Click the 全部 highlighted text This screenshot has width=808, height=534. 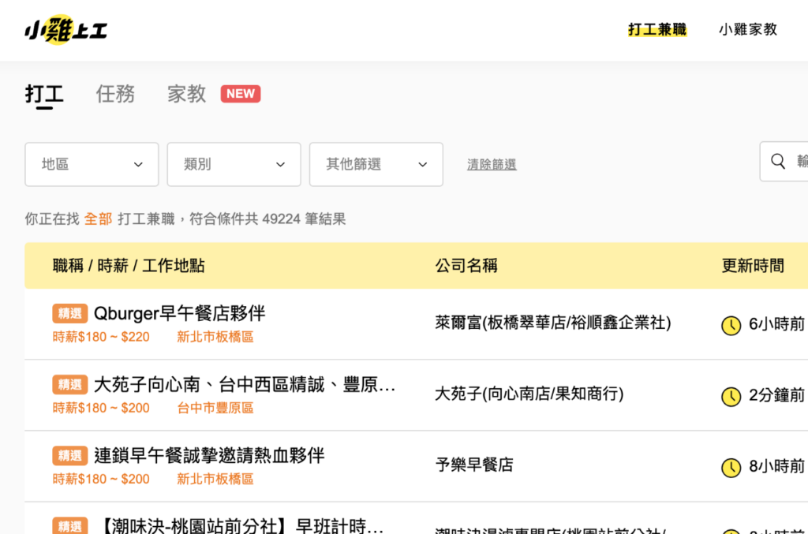click(x=98, y=218)
